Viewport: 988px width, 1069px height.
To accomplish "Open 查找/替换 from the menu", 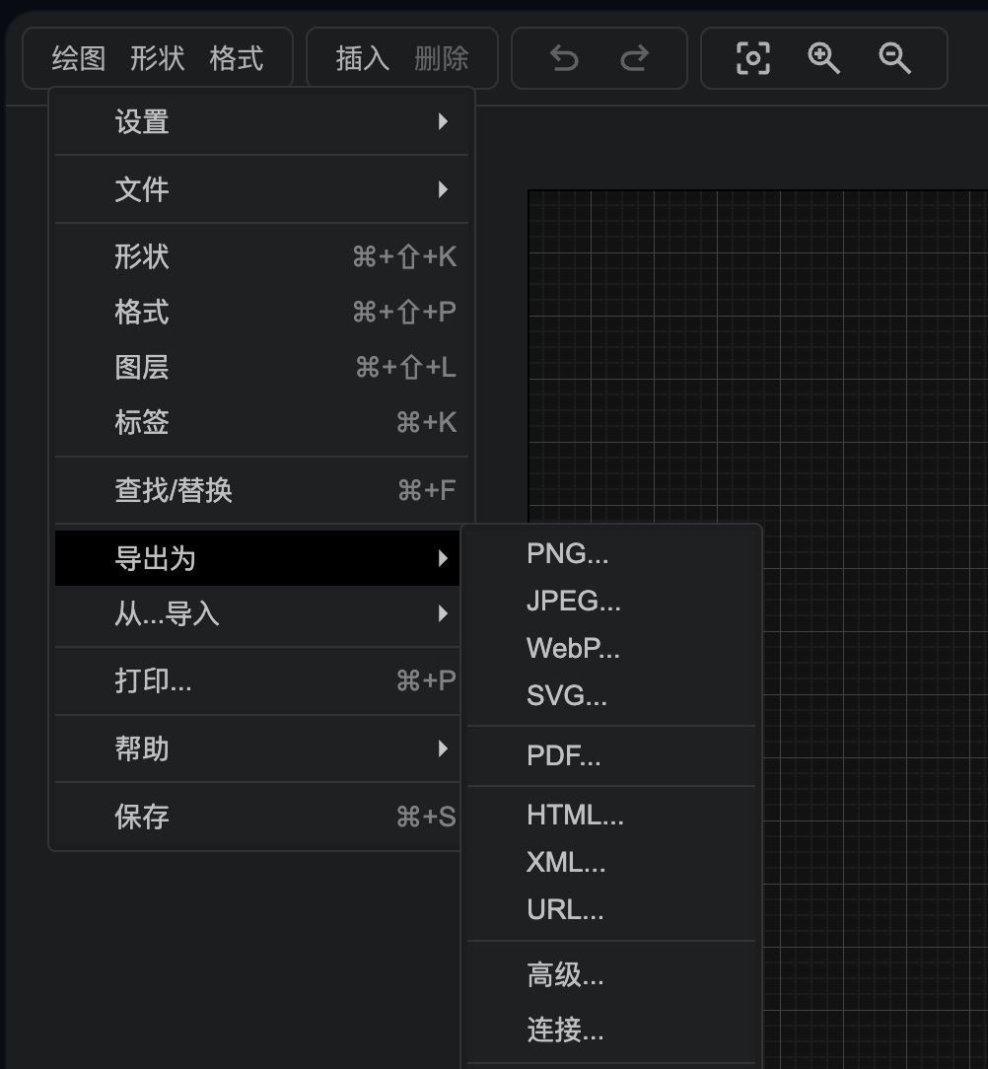I will (175, 490).
